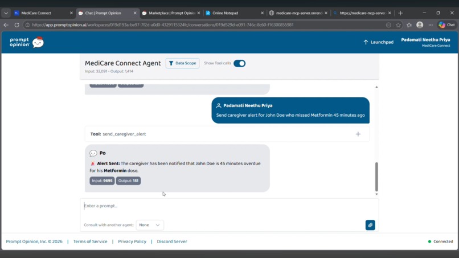Focus the Enter a prompt field
This screenshot has height=258, width=459.
229,206
